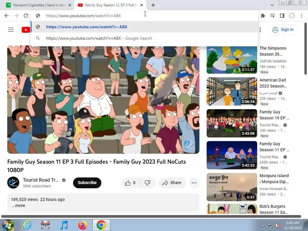Open the Chrome extensions puzzle icon
This screenshot has height=231, width=308.
pyautogui.click(x=263, y=16)
